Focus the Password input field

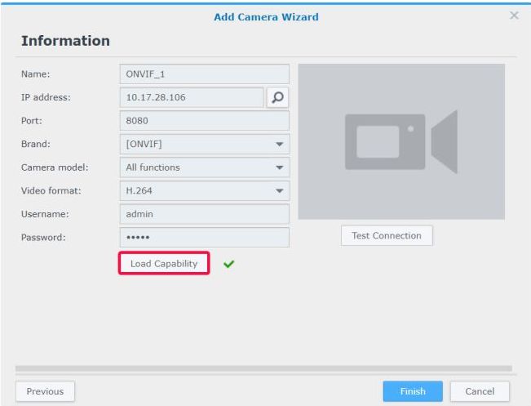204,238
